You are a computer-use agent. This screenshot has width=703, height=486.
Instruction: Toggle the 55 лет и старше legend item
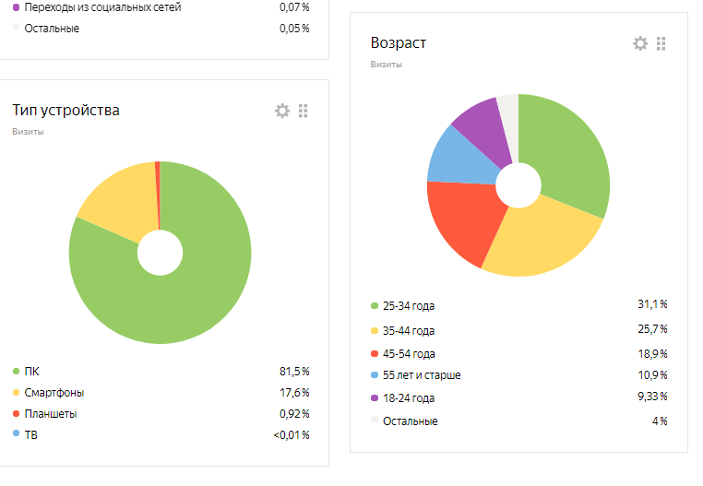pos(421,375)
